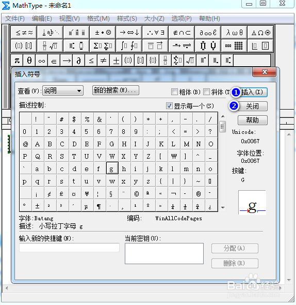Click the 输入新的快捷键 input field
Viewport: 296px width, 305px height.
69,248
